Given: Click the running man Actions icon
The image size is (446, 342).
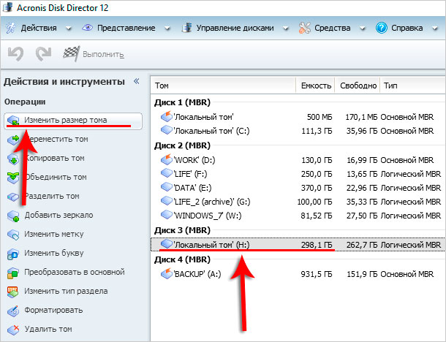Looking at the screenshot, I should coord(11,28).
